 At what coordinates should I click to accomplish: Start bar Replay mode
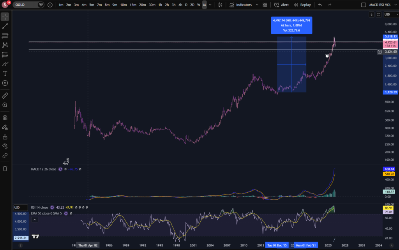(302, 5)
